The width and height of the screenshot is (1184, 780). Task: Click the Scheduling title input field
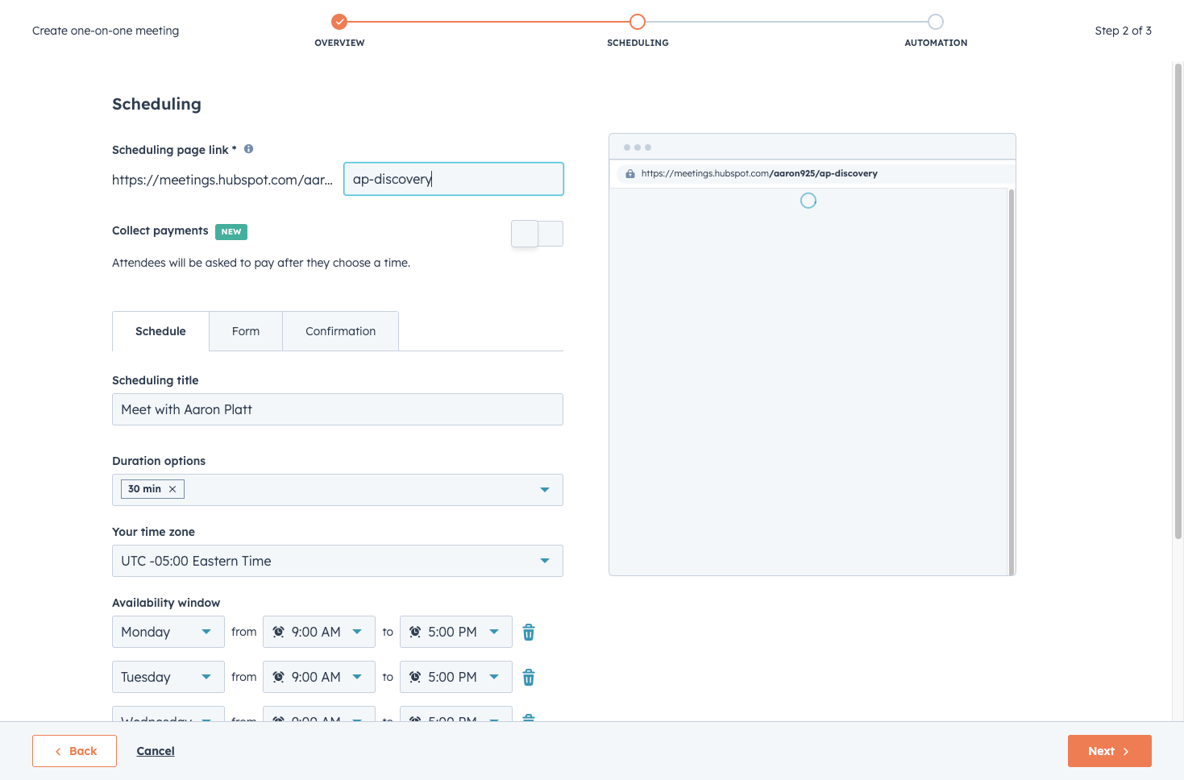pos(338,409)
